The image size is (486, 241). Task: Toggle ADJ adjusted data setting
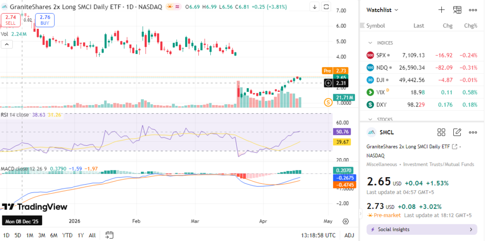349,235
